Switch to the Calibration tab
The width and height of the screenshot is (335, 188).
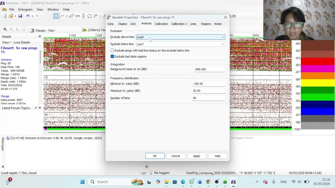[161, 24]
